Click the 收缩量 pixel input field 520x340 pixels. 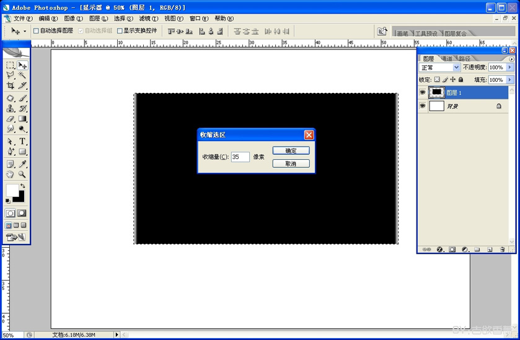(240, 157)
